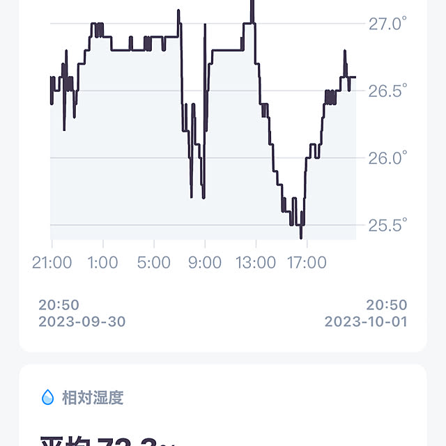Tap the 相对湿度 section label
Screen dimensions: 446x446
93,397
